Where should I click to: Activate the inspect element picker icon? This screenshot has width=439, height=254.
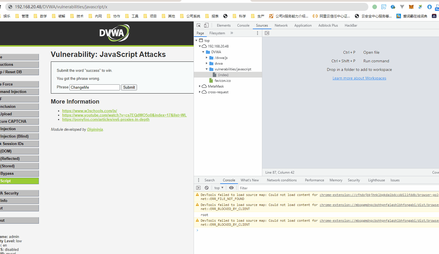[199, 25]
